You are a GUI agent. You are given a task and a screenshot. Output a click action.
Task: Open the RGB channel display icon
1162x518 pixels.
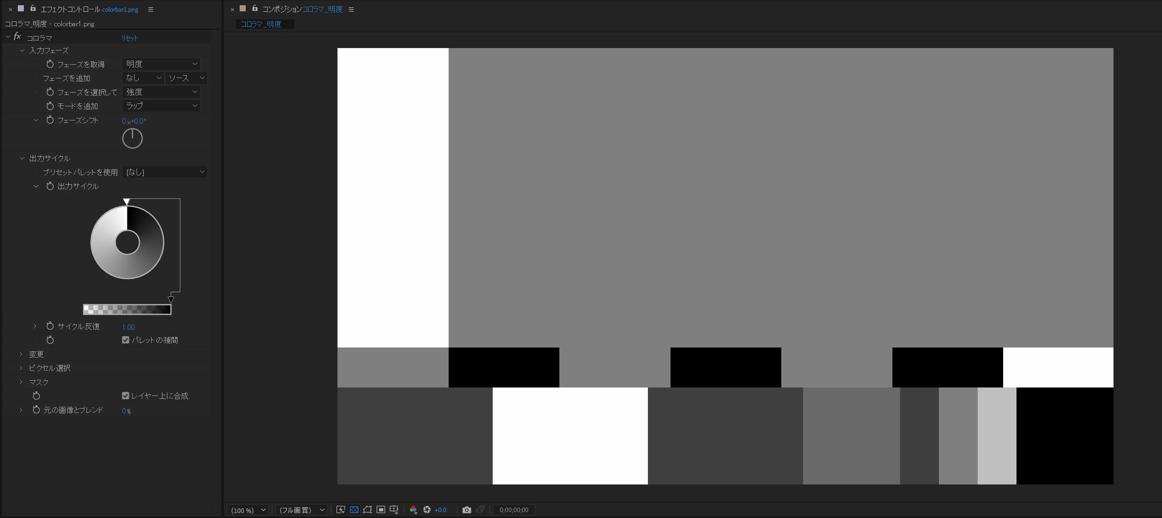[413, 510]
